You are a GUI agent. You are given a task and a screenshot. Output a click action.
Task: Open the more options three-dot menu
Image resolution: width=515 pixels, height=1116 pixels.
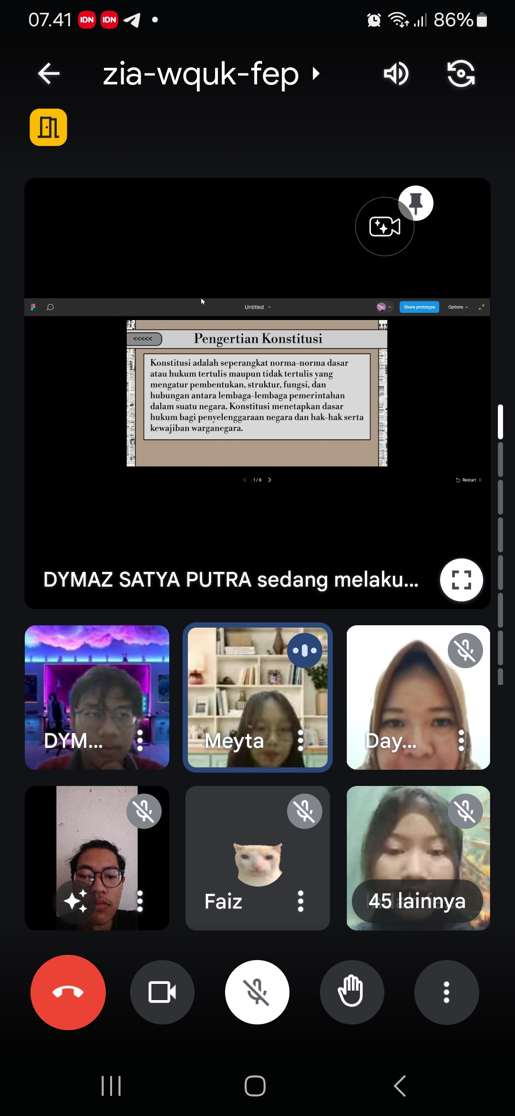coord(446,992)
